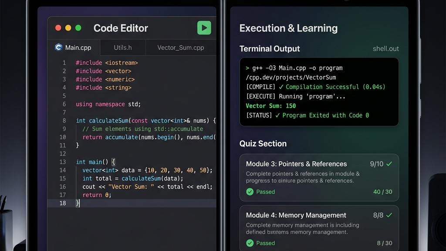Click the red close dot in Code Editor
Viewport: 446px width, 251px height.
(x=58, y=28)
